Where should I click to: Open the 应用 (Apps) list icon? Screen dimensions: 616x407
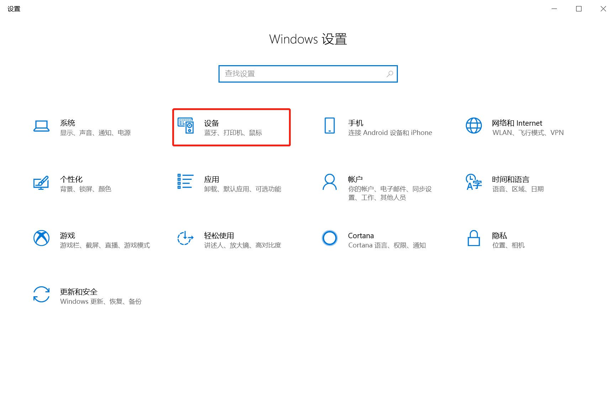point(185,182)
